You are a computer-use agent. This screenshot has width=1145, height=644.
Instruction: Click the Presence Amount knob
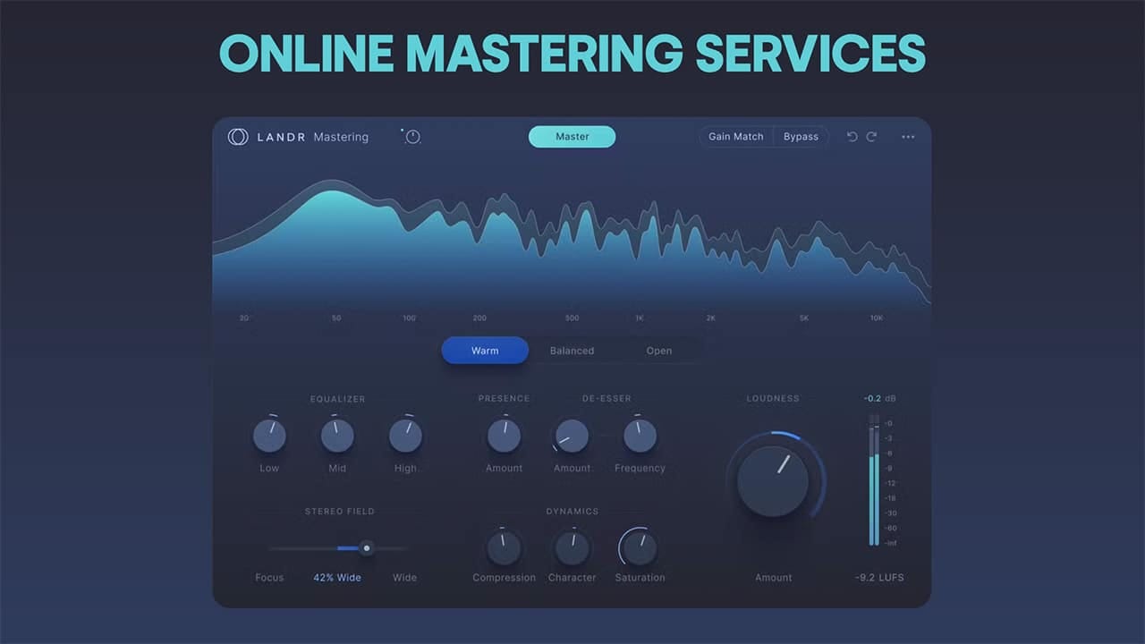[x=504, y=436]
